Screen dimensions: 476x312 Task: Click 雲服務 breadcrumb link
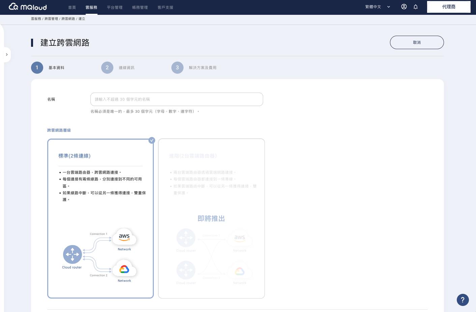click(36, 19)
